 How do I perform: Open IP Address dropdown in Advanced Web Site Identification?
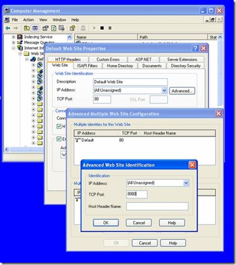(186, 183)
